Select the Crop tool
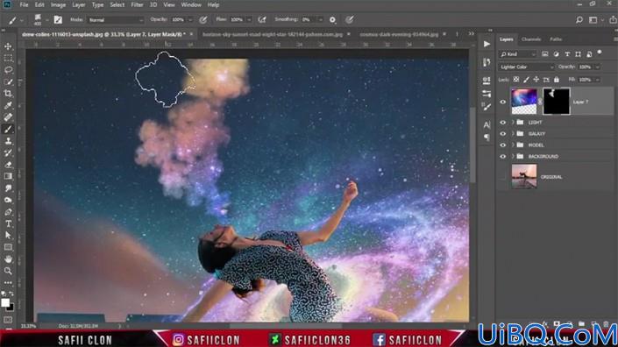 coord(8,94)
